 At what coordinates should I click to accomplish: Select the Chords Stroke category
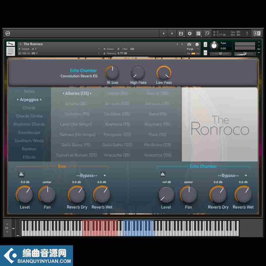29,116
